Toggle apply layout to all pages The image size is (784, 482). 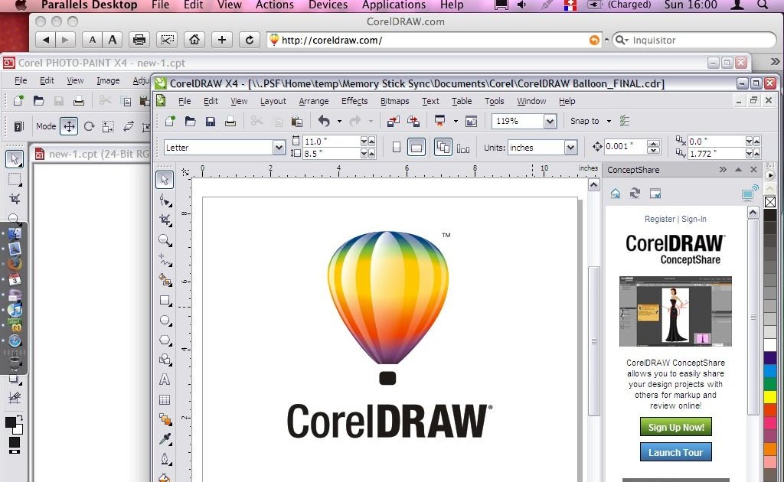443,148
